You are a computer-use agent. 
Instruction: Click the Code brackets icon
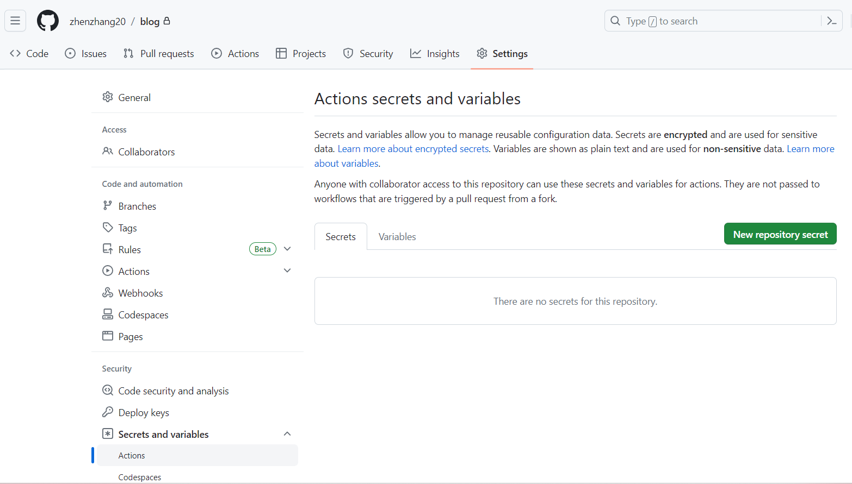pos(15,53)
